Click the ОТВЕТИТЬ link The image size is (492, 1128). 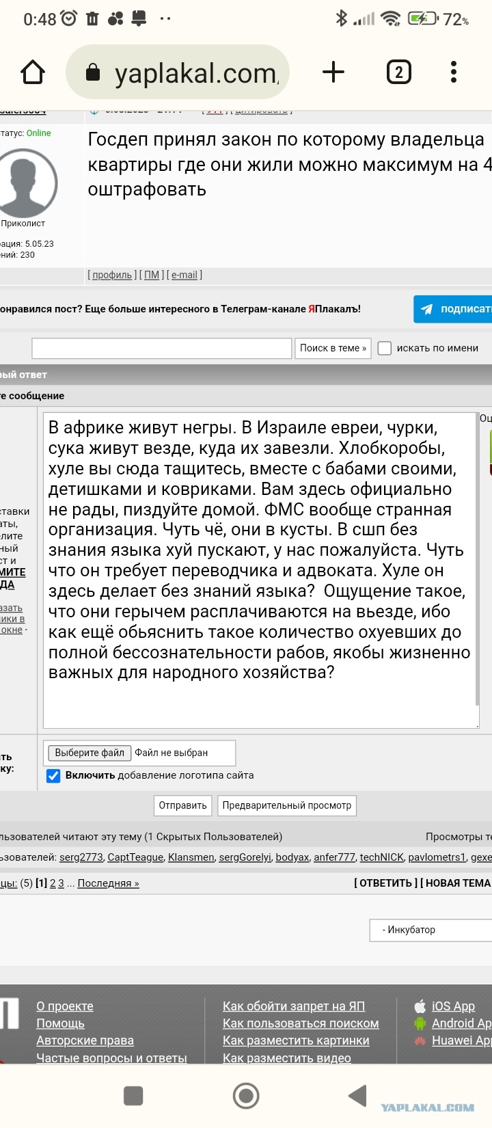pos(387,883)
